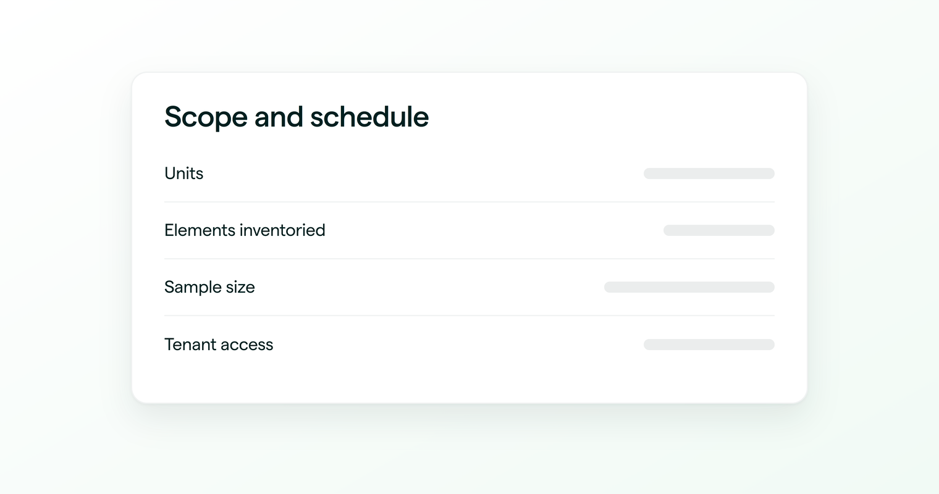
Task: Click the Scope and schedule heading
Action: click(x=297, y=117)
